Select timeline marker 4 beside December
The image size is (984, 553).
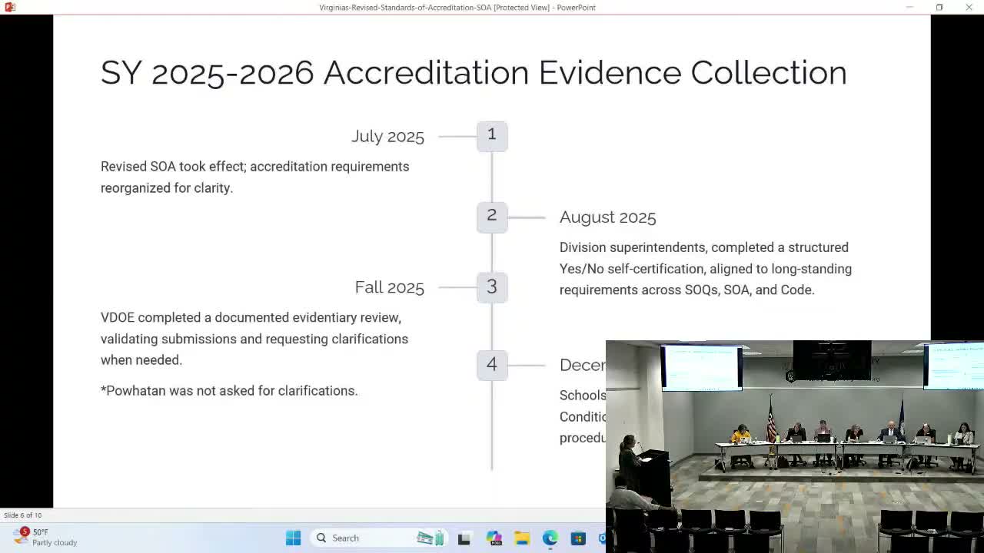click(x=492, y=365)
